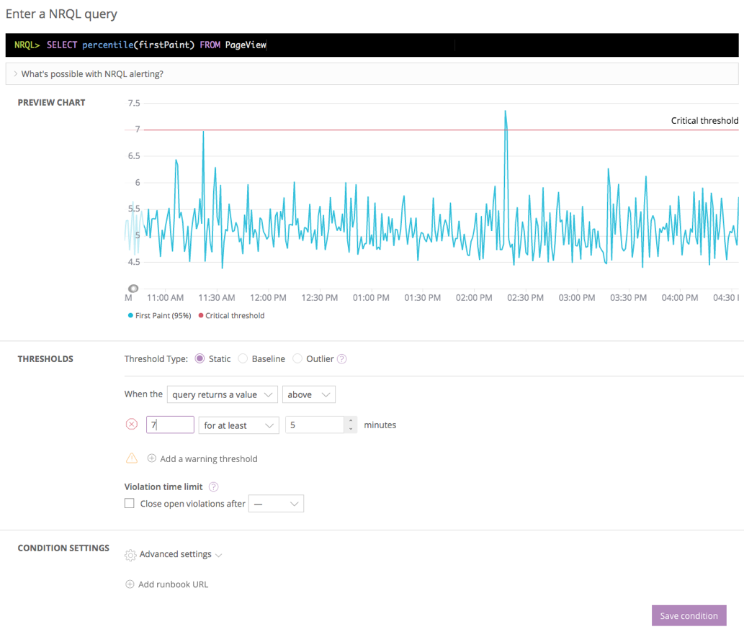Select the Static threshold type
The image size is (744, 629).
200,359
